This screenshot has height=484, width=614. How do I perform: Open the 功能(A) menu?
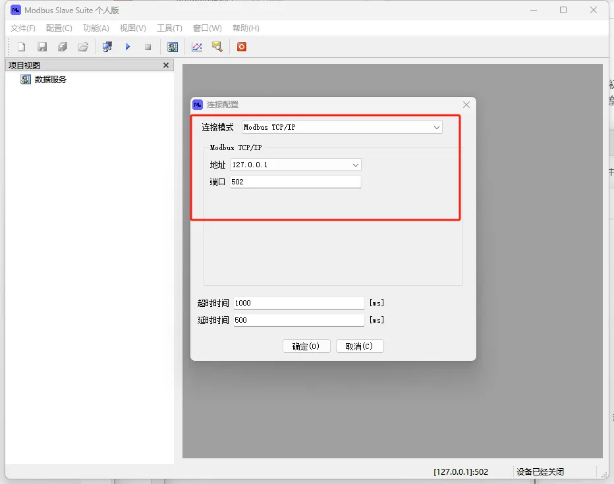pyautogui.click(x=96, y=28)
